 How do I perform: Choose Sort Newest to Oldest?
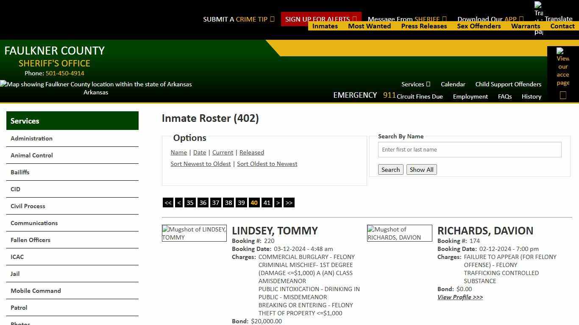click(200, 164)
